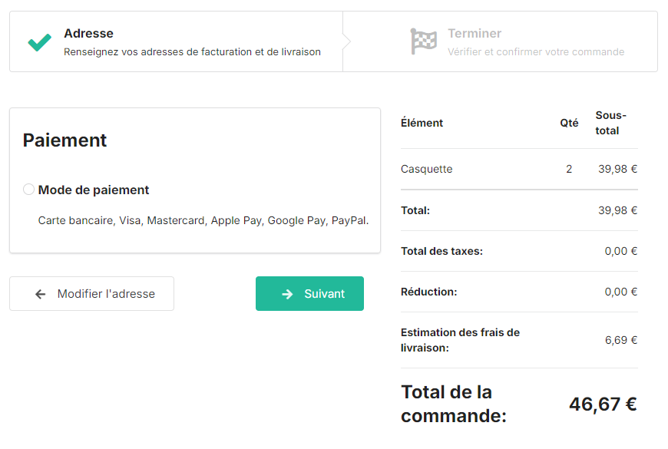Click the Total des taxes label
Screen dimensions: 668x449
point(441,251)
